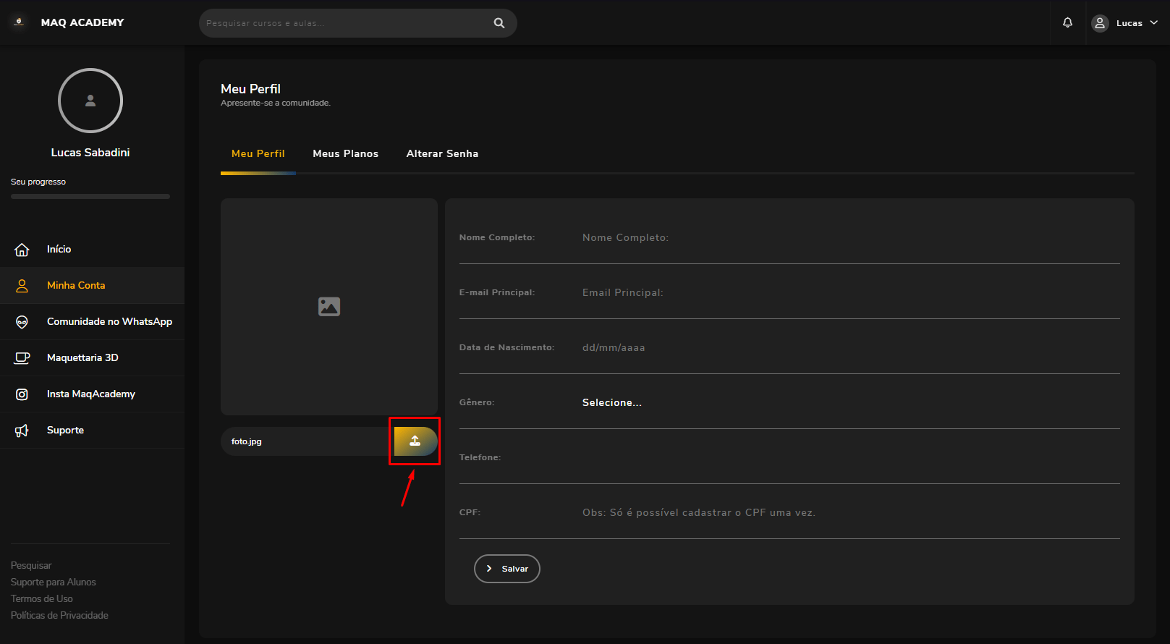Click the Início home icon
The image size is (1170, 644).
[22, 250]
